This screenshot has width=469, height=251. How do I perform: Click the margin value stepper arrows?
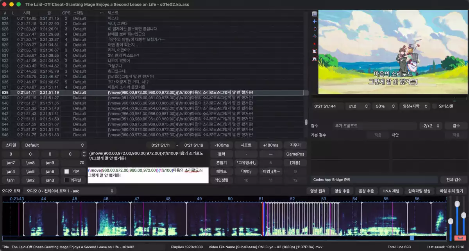[84, 154]
